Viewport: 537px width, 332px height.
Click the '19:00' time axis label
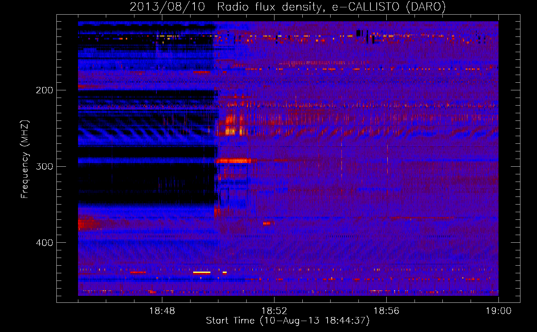click(x=499, y=311)
